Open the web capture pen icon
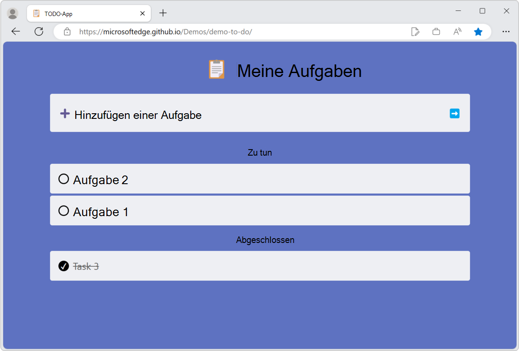The image size is (519, 351). point(415,31)
